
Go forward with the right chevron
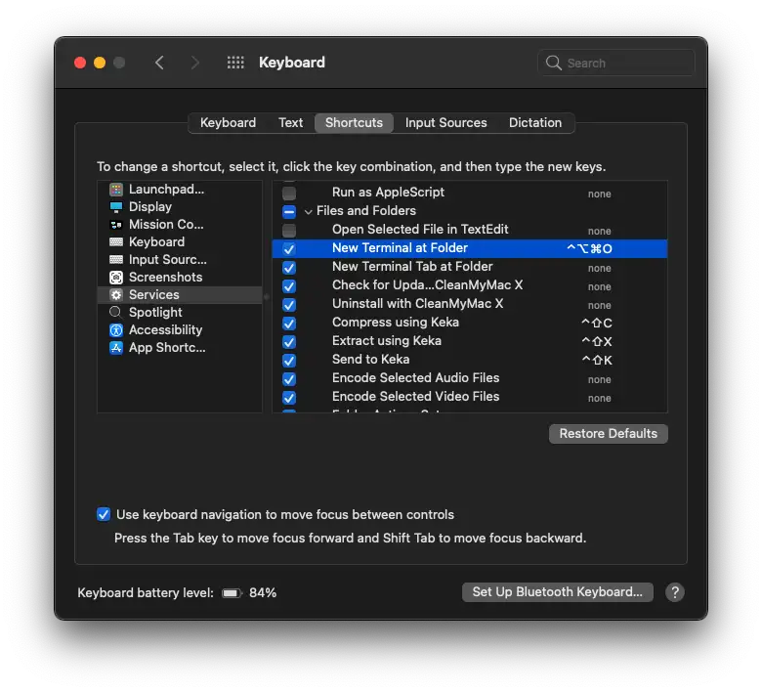pyautogui.click(x=194, y=63)
